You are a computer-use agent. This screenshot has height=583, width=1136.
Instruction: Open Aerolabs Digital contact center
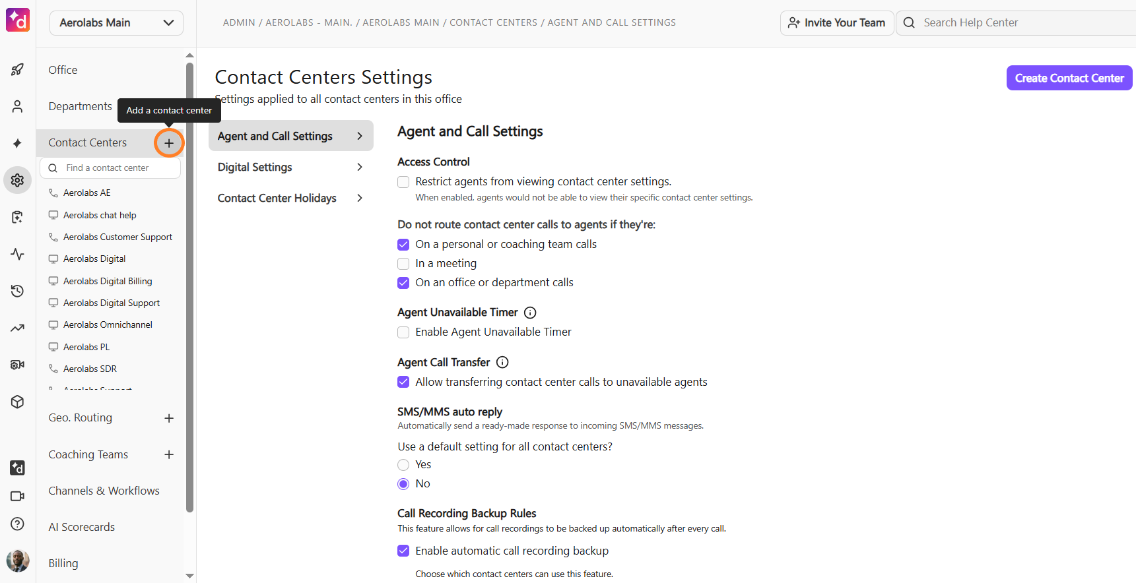point(94,259)
